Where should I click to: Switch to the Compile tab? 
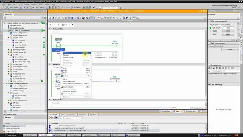point(82,115)
